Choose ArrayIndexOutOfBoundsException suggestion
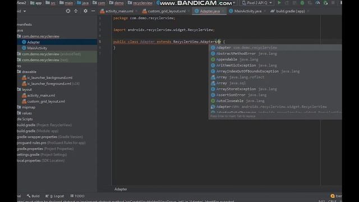 [275, 71]
